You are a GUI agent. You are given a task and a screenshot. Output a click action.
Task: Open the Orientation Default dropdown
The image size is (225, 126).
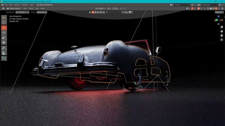click(22, 12)
